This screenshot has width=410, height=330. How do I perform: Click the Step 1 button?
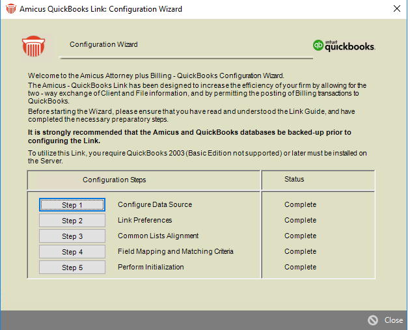72,205
